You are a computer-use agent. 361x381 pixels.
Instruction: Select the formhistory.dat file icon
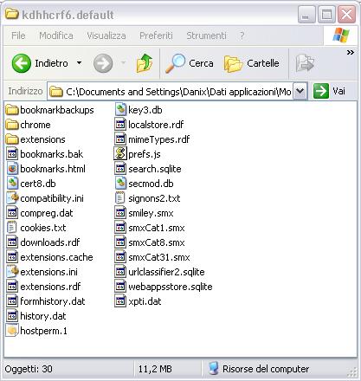[12, 301]
